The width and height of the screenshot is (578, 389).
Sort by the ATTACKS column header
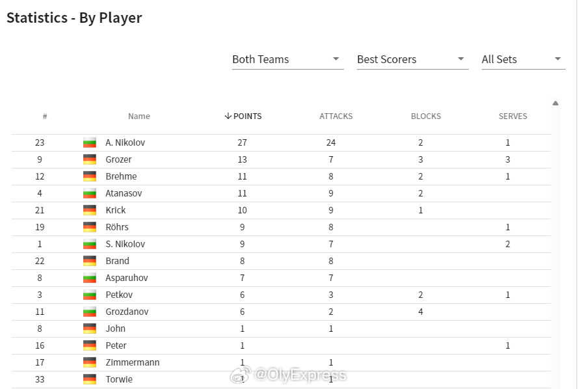coord(336,116)
